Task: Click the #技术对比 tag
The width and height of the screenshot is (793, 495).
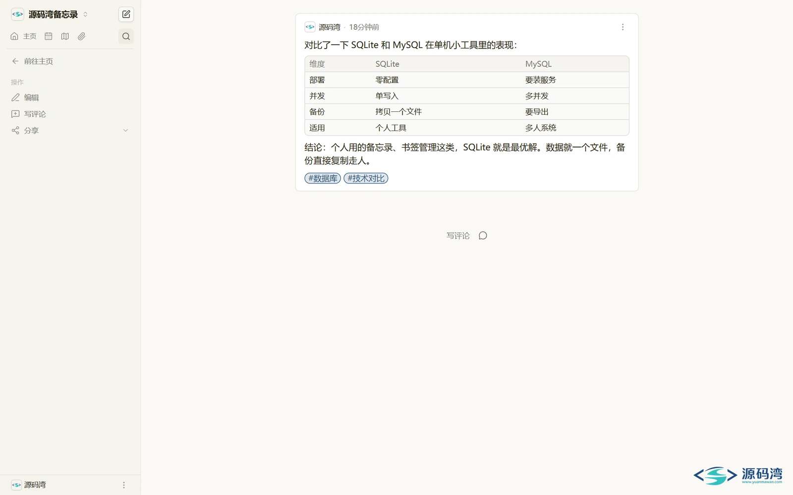Action: click(x=366, y=178)
